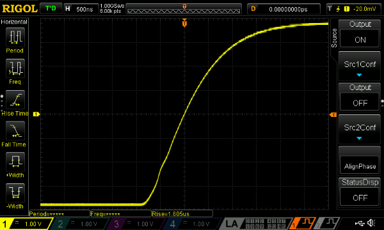Screen dimensions: 384x230
Task: Select the Period measurement icon
Action: 15,37
